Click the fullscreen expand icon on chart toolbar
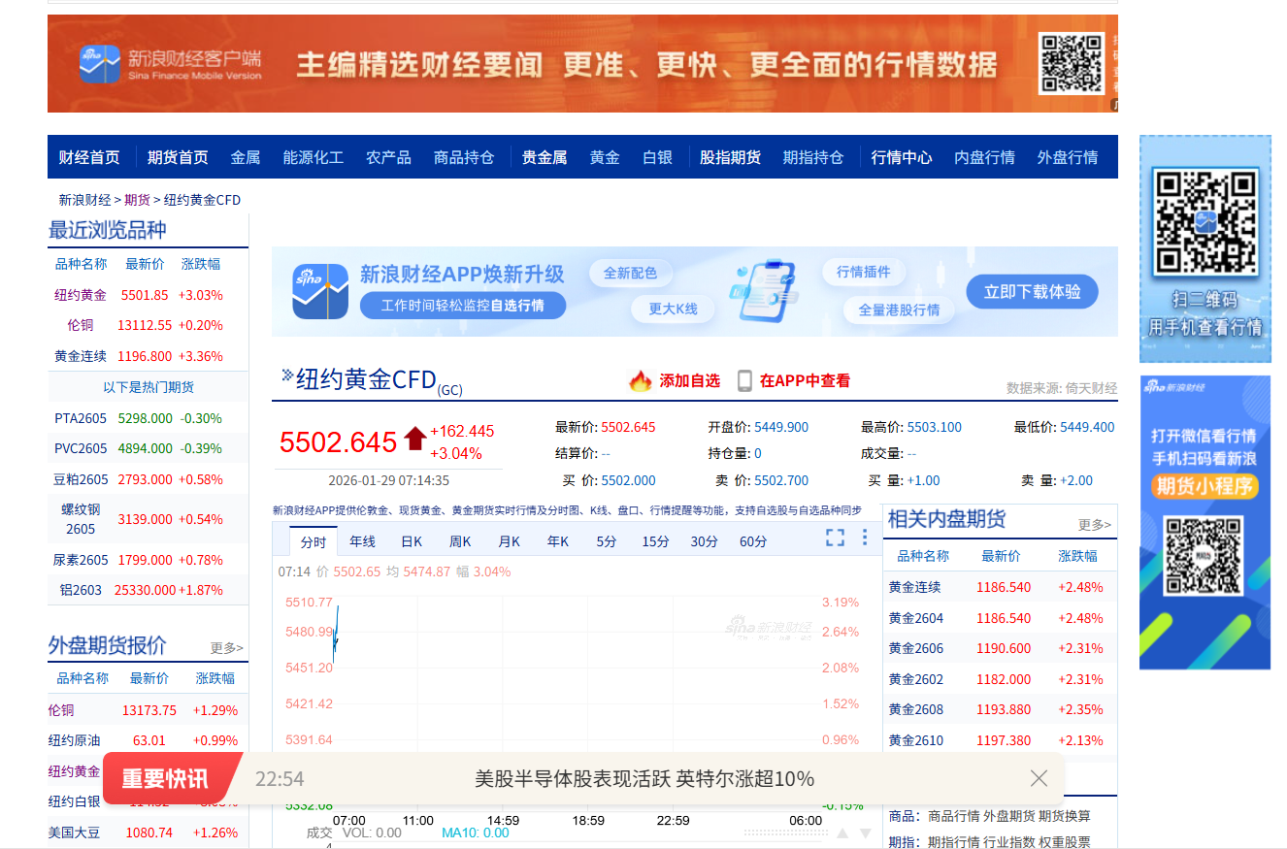This screenshot has height=849, width=1287. pyautogui.click(x=835, y=538)
